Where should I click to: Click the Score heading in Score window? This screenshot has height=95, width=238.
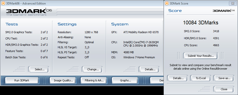(x=175, y=11)
